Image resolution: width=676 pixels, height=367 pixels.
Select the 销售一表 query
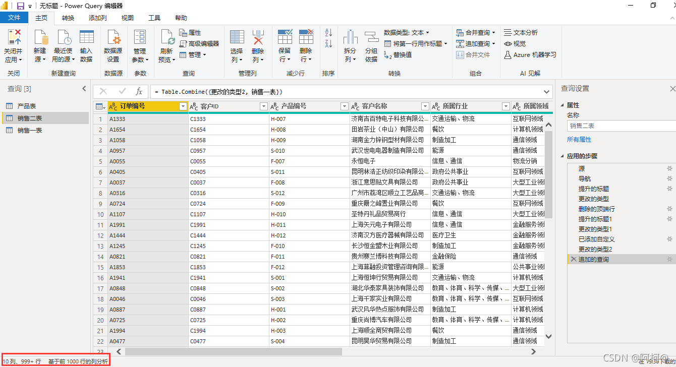[x=45, y=130]
